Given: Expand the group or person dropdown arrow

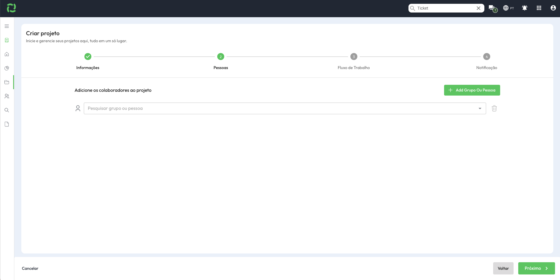Looking at the screenshot, I should pos(480,108).
